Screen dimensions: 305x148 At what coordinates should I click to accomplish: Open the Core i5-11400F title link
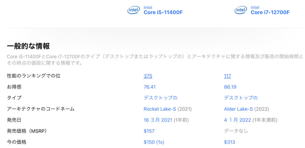coord(163,12)
